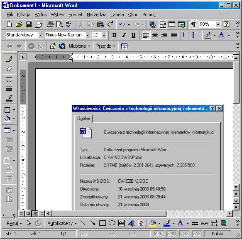Draw an oval with the Oval tool
The width and height of the screenshot is (242, 239).
(x=112, y=223)
